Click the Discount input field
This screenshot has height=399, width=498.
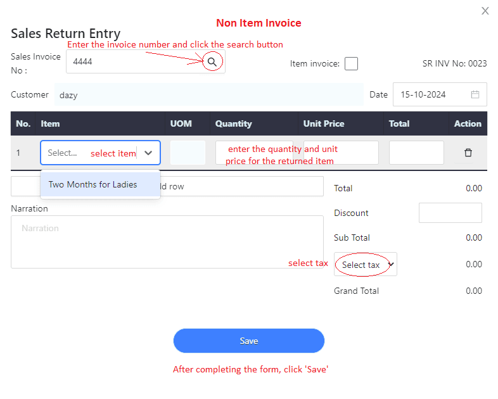(450, 213)
